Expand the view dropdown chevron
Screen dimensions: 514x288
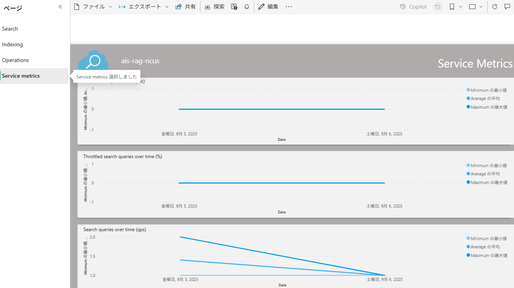[481, 7]
